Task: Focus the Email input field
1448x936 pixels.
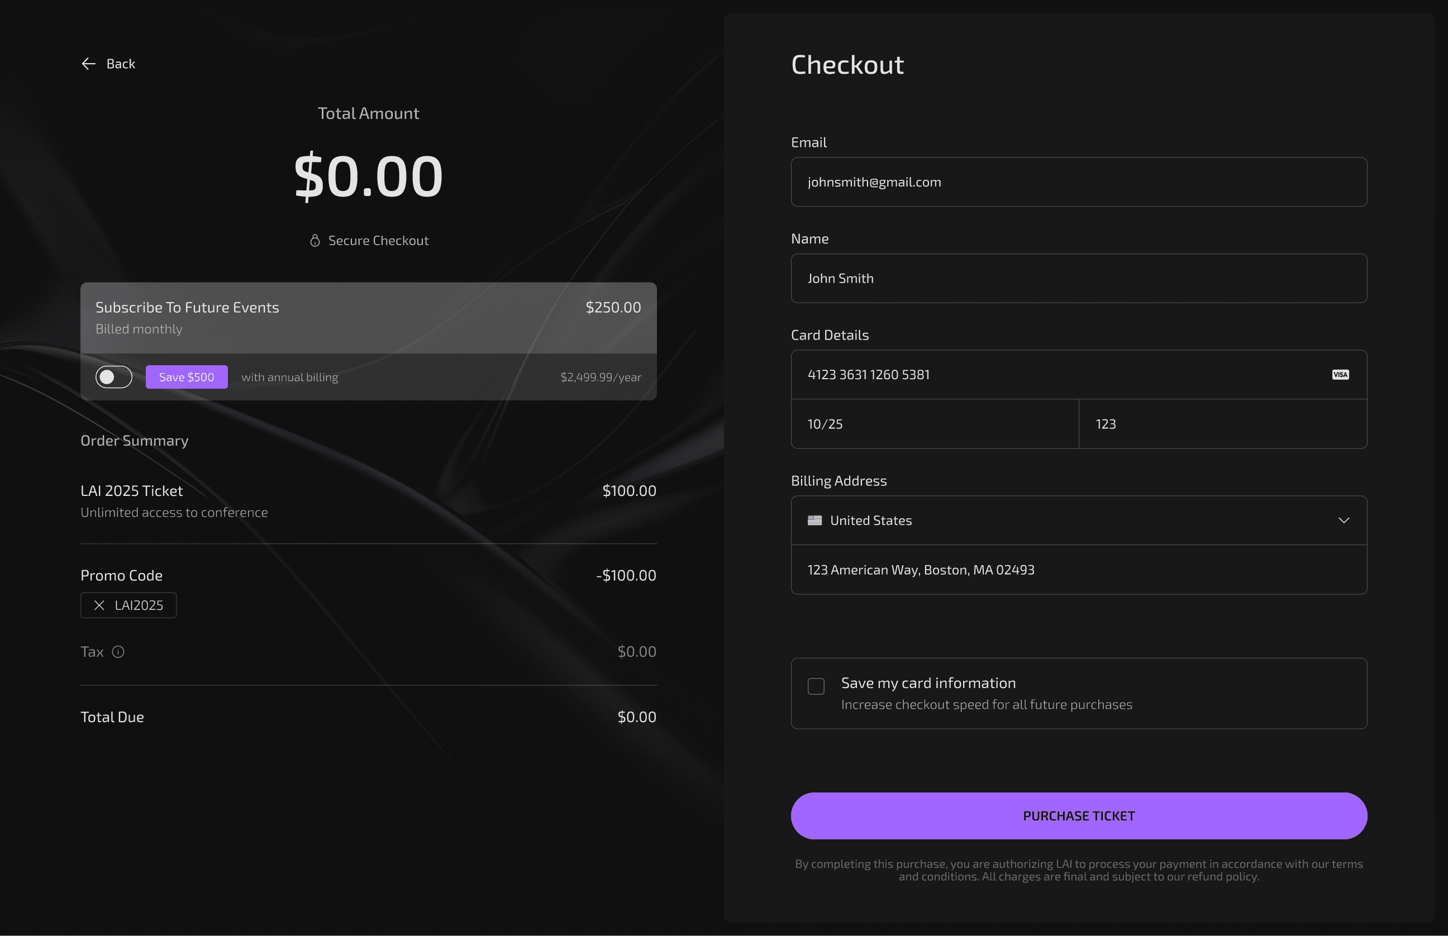Action: pos(1078,182)
